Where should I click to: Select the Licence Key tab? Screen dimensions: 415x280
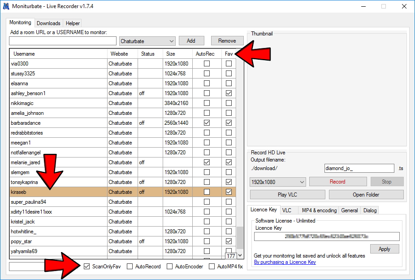point(264,210)
